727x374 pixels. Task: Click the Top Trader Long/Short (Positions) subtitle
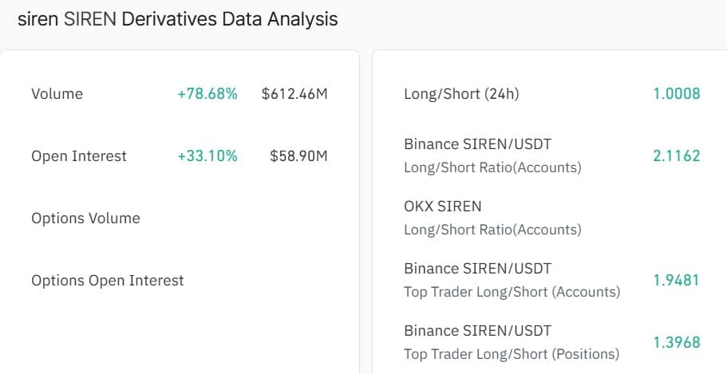(512, 354)
